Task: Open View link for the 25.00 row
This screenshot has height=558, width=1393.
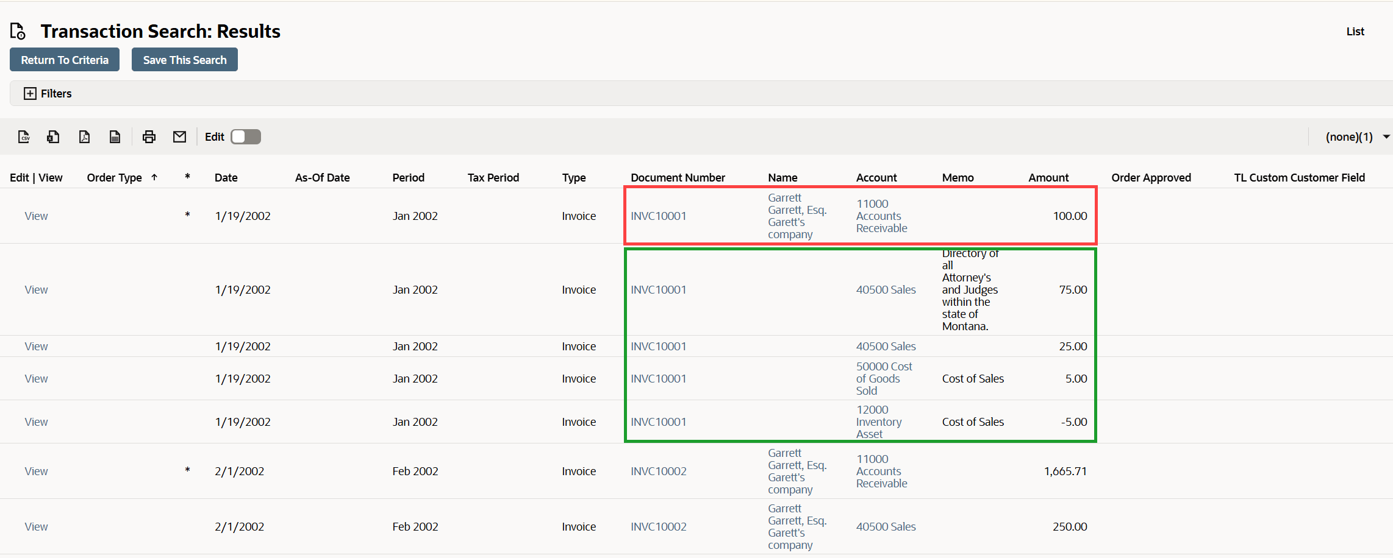Action: 36,347
